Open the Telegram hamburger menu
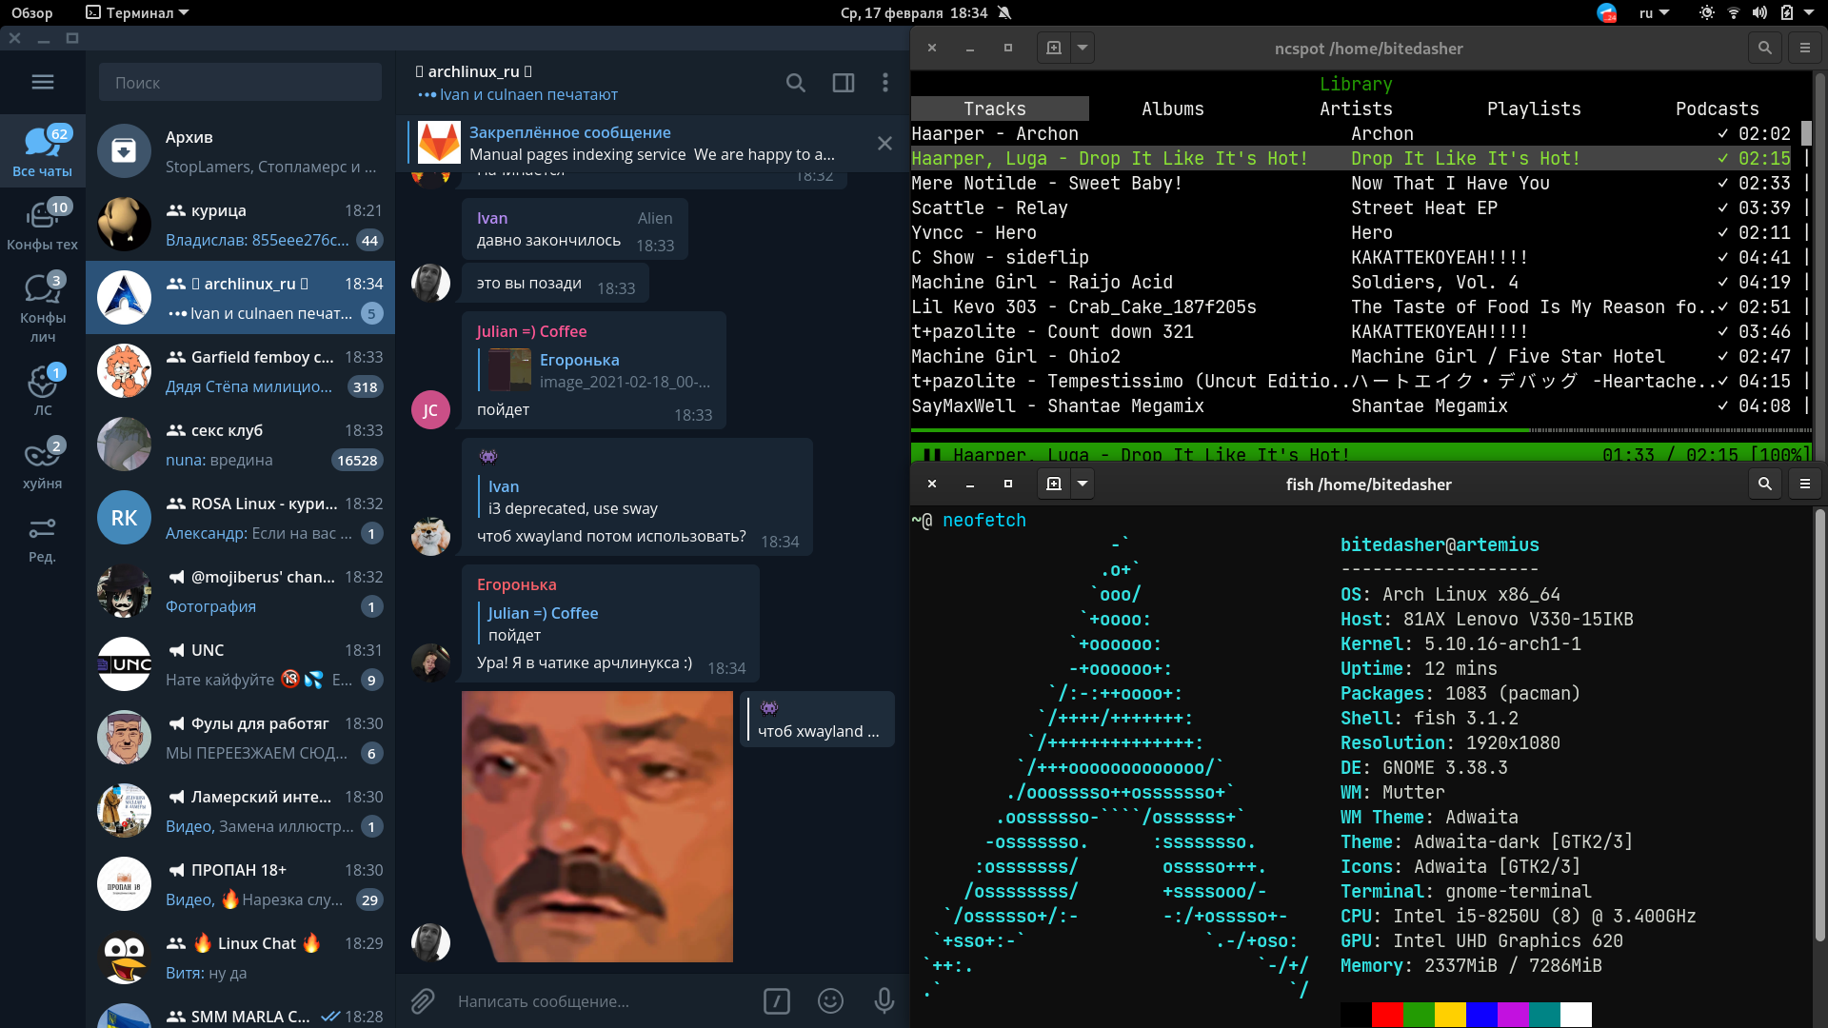 click(43, 82)
